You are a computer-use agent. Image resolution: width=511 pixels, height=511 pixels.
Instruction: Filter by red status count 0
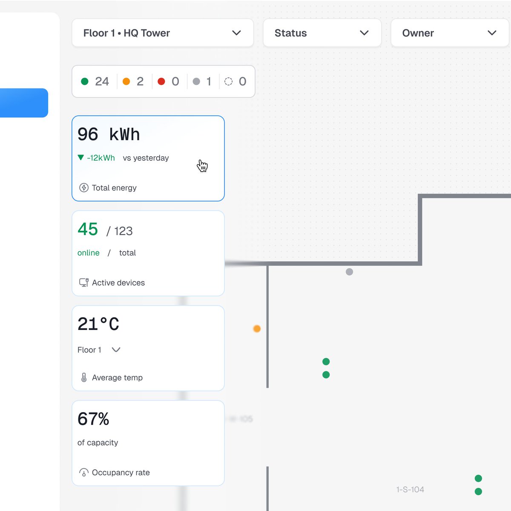[168, 81]
